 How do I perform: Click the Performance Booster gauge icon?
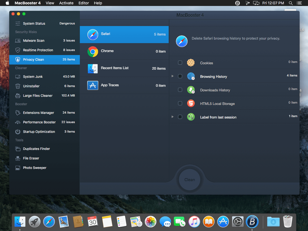(18, 122)
